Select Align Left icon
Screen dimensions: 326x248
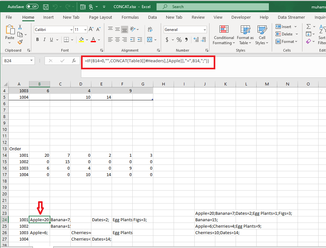tap(110, 39)
